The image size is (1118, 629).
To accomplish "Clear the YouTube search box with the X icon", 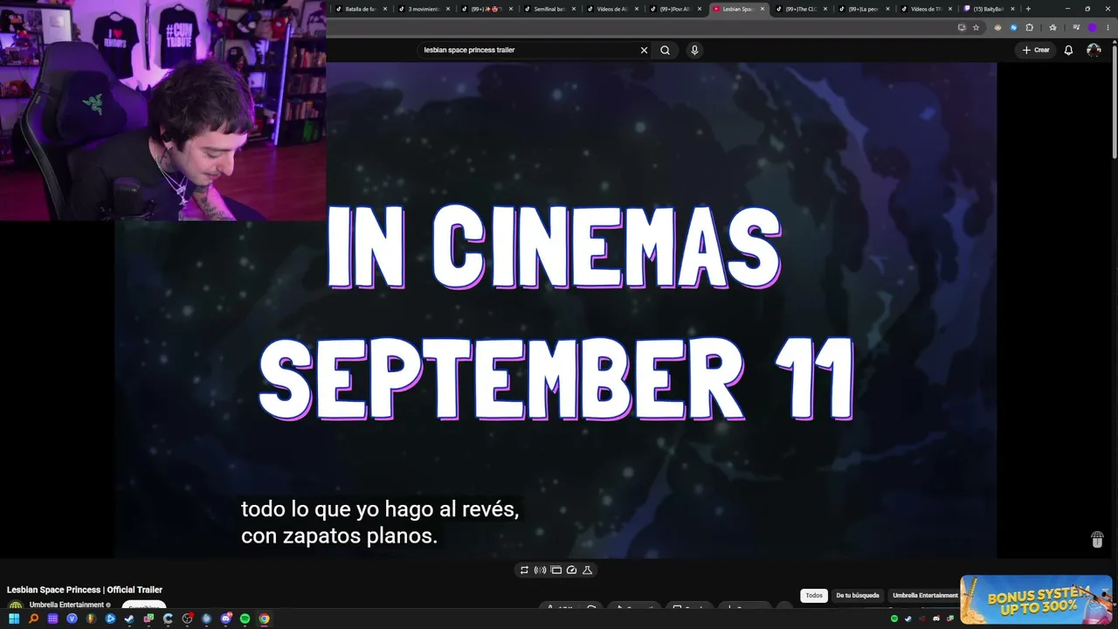I will coord(644,50).
